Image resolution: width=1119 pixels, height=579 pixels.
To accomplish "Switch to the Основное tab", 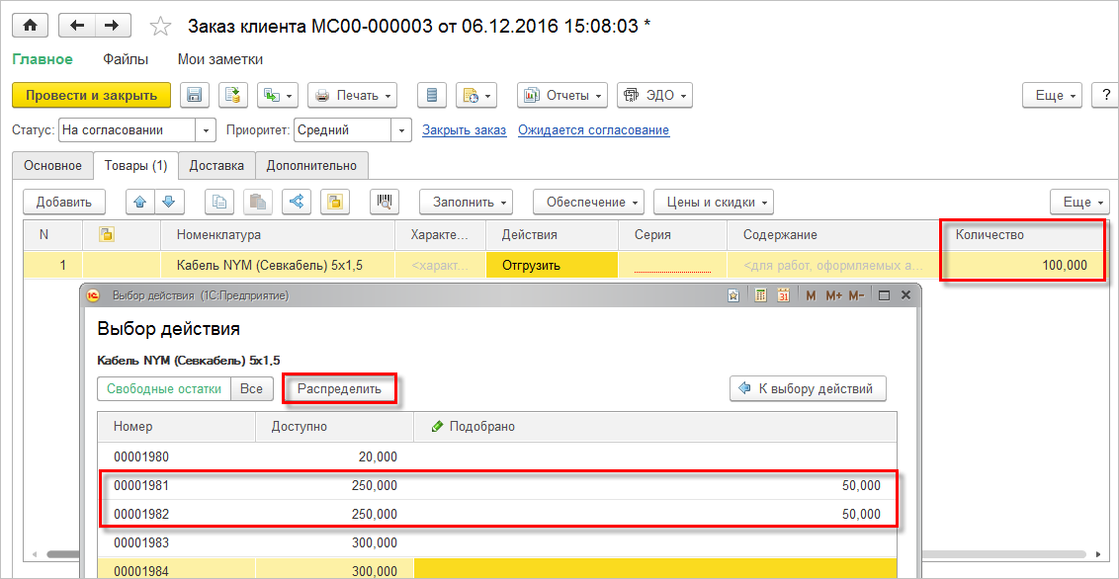I will (x=52, y=165).
